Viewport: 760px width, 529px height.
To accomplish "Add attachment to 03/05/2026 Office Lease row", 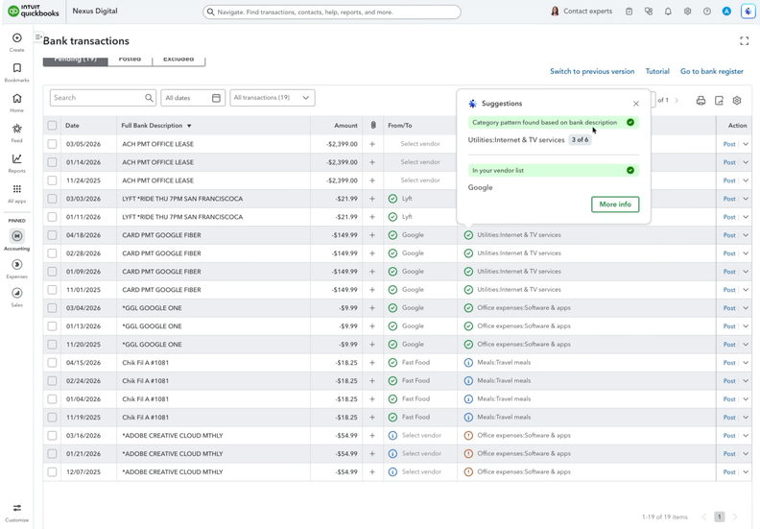I will [372, 144].
